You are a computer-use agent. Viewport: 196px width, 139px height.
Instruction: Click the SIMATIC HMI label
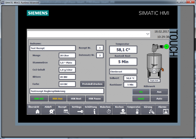click(x=154, y=13)
